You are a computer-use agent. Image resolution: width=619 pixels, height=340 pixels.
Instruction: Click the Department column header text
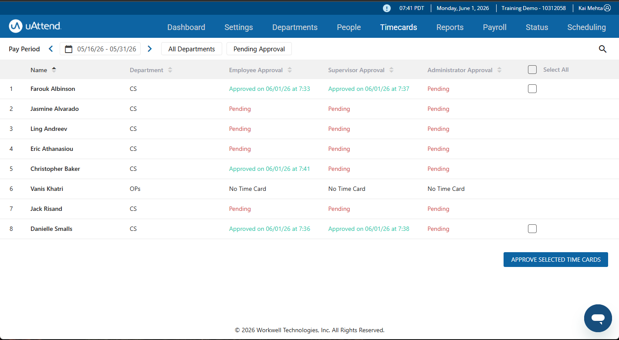(146, 70)
